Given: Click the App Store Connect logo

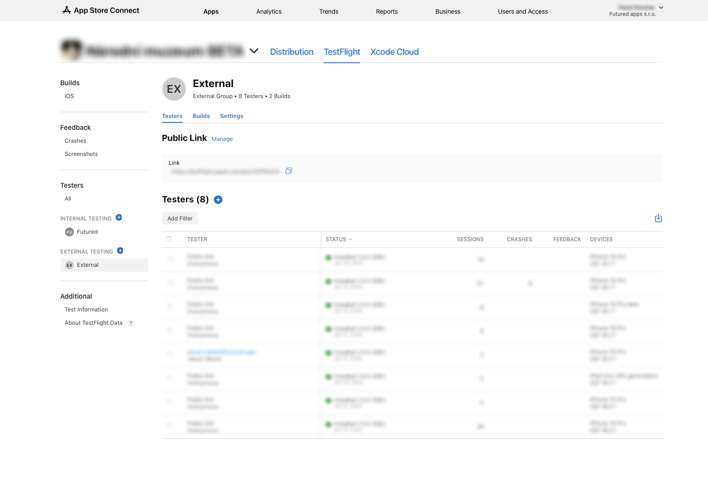Looking at the screenshot, I should pos(101,10).
